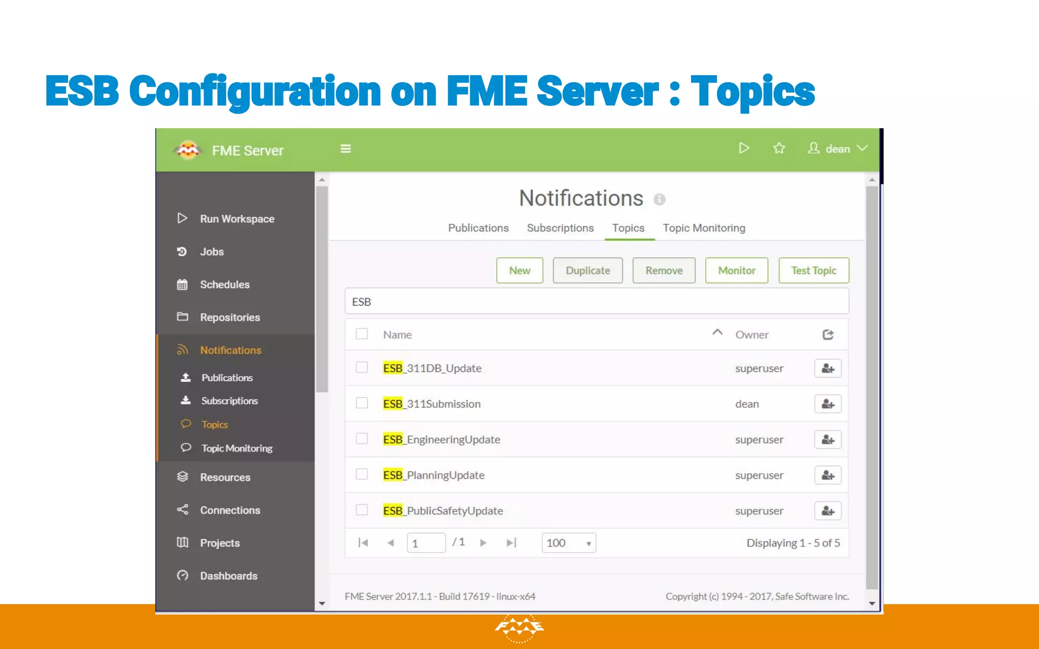Image resolution: width=1039 pixels, height=649 pixels.
Task: Click the Monitor button
Action: coord(737,271)
